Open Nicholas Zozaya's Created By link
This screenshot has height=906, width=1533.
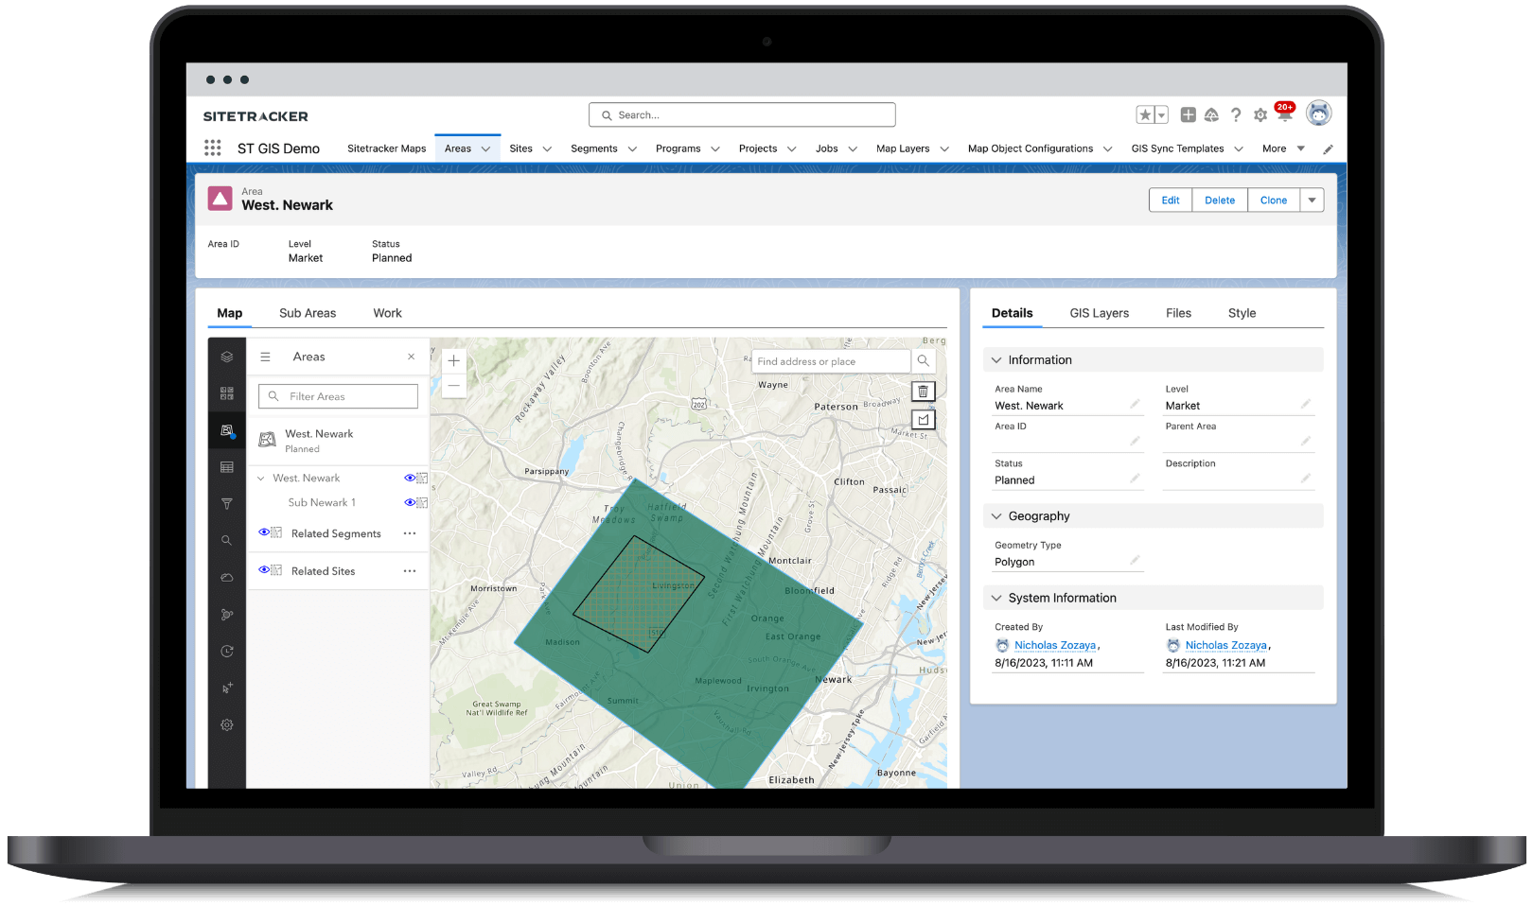(1055, 645)
